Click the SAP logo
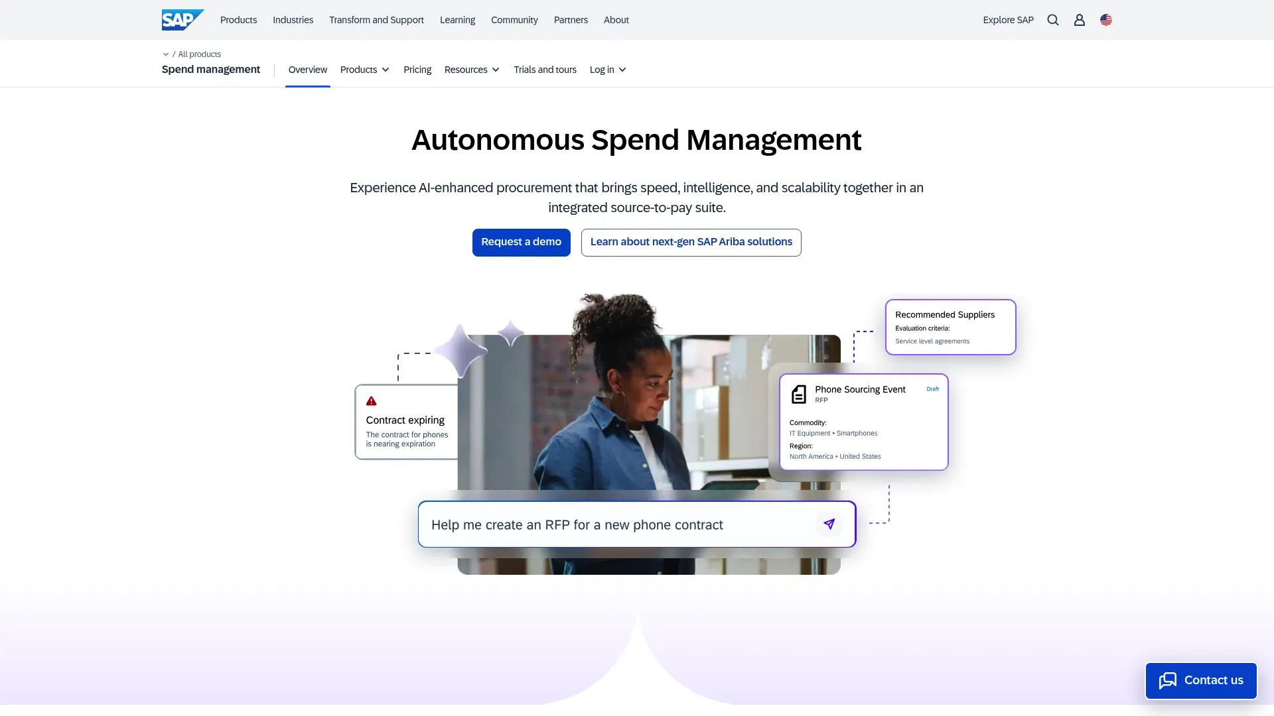Screen dimensions: 1274x716 coord(182,20)
